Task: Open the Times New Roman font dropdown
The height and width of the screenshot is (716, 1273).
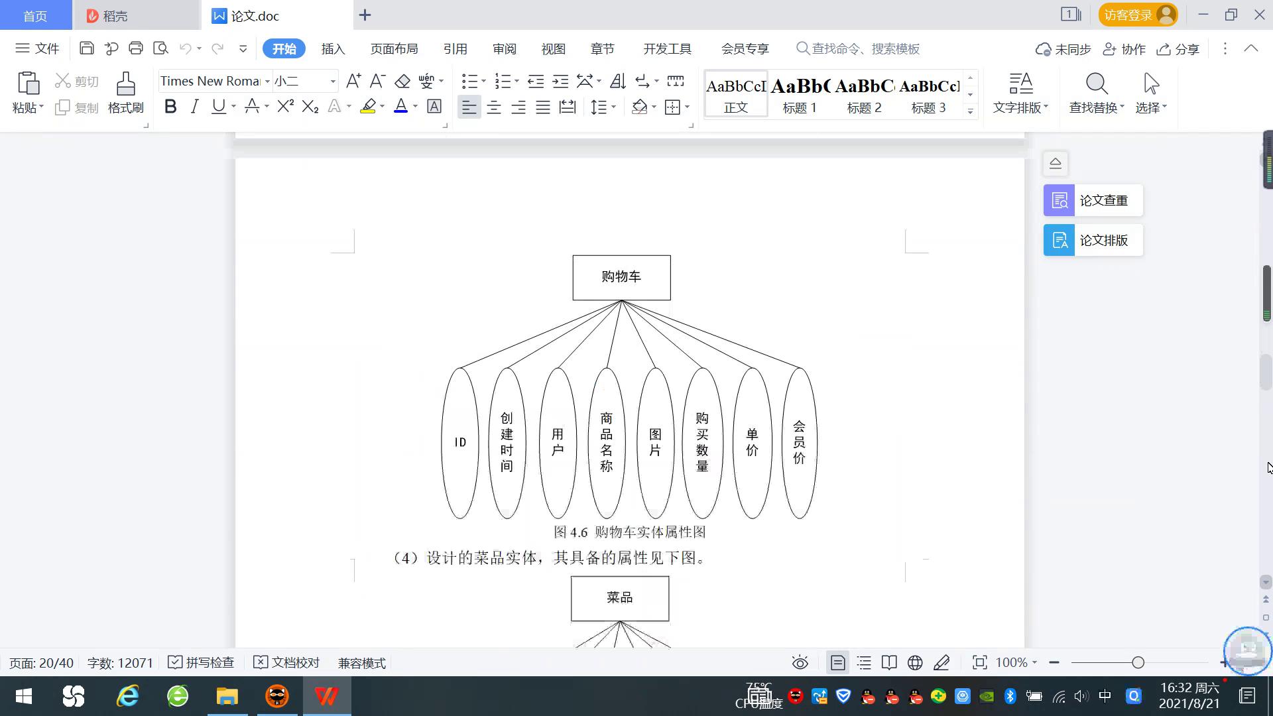Action: (x=267, y=81)
